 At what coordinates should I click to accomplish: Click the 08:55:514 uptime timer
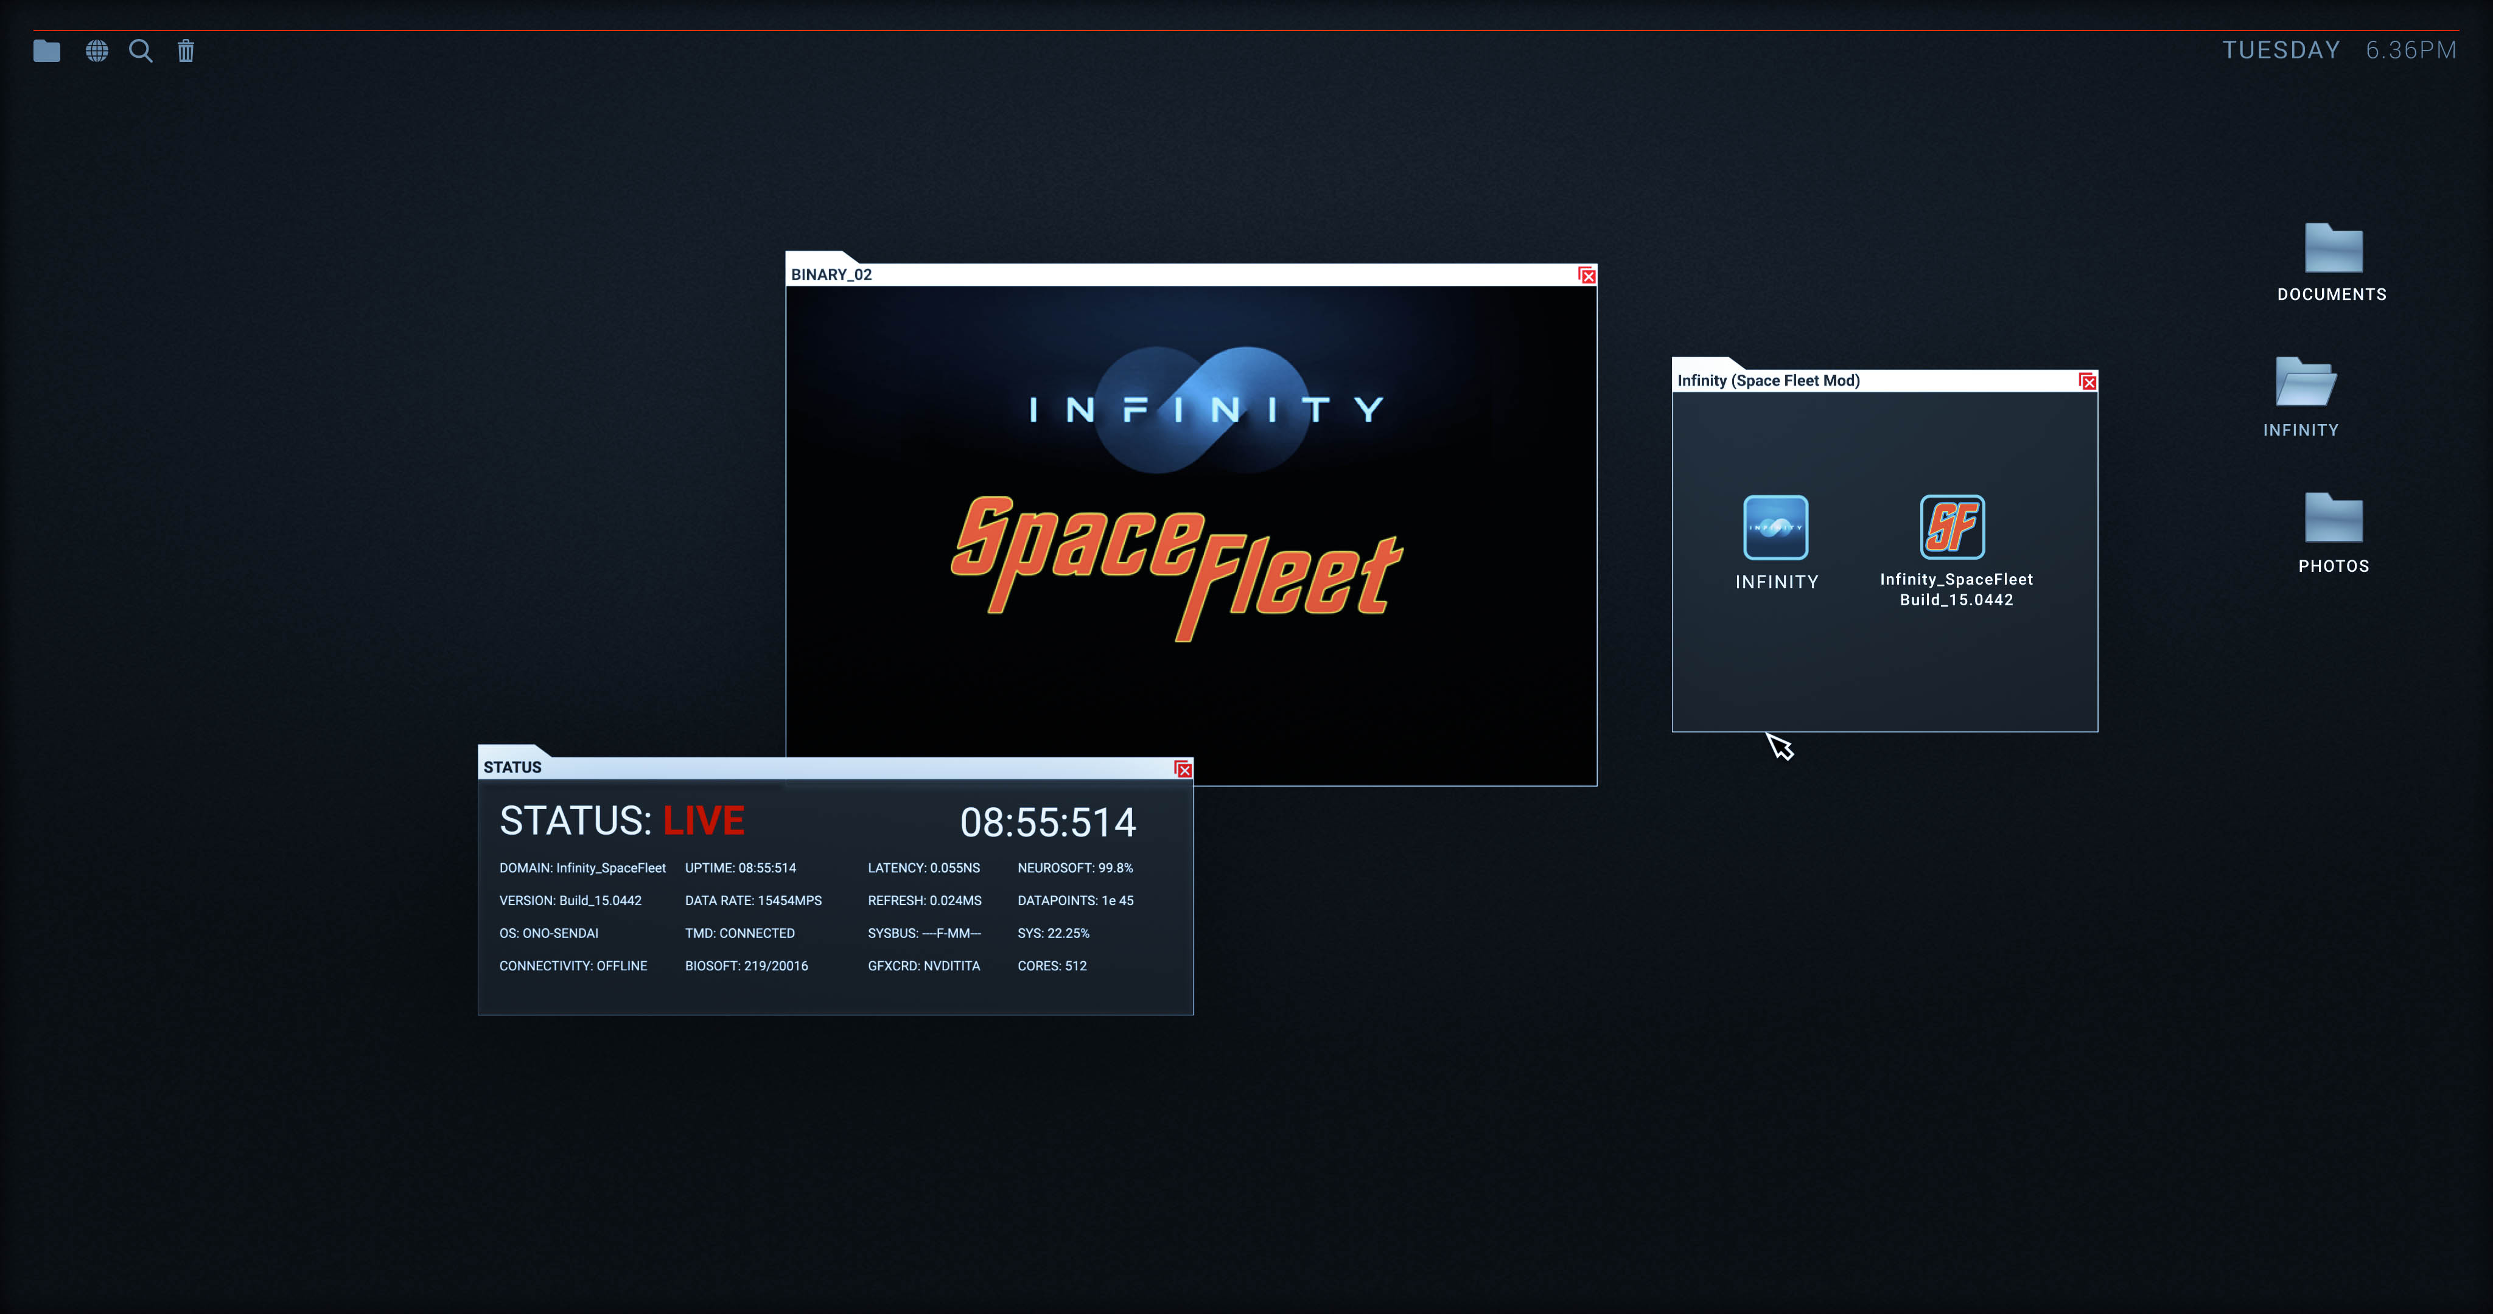[1047, 822]
